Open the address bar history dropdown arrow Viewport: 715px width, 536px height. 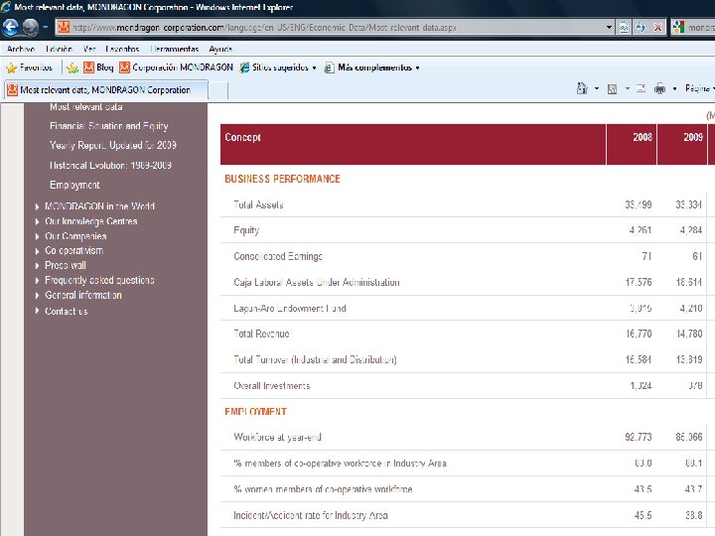(x=609, y=28)
